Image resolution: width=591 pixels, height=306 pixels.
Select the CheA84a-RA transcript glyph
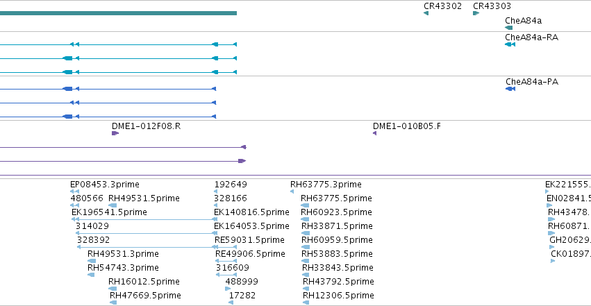(510, 44)
